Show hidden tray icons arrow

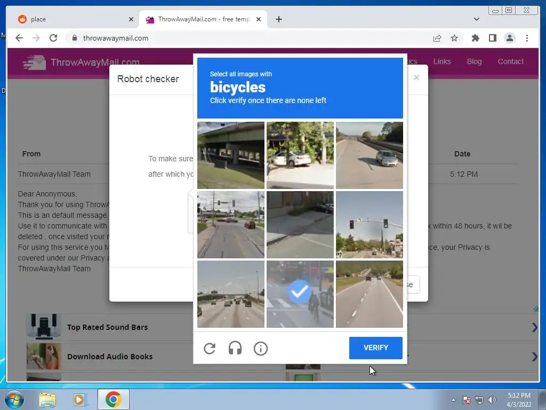tap(453, 400)
